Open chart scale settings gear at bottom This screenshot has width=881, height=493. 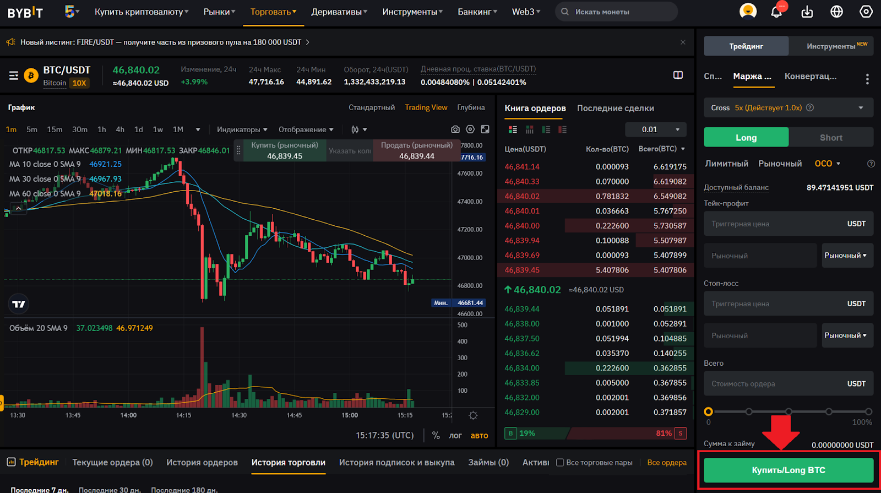tap(473, 415)
